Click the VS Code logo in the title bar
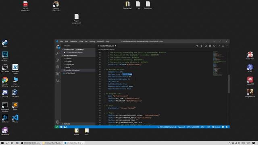The image size is (258, 145). click(57, 41)
